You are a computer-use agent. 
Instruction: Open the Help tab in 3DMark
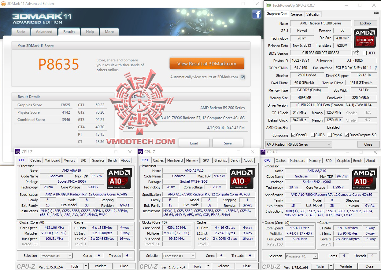point(90,32)
